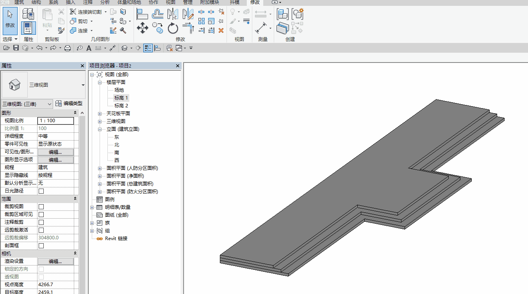Activate the Rotate tool icon
Image resolution: width=528 pixels, height=294 pixels.
coord(173,28)
